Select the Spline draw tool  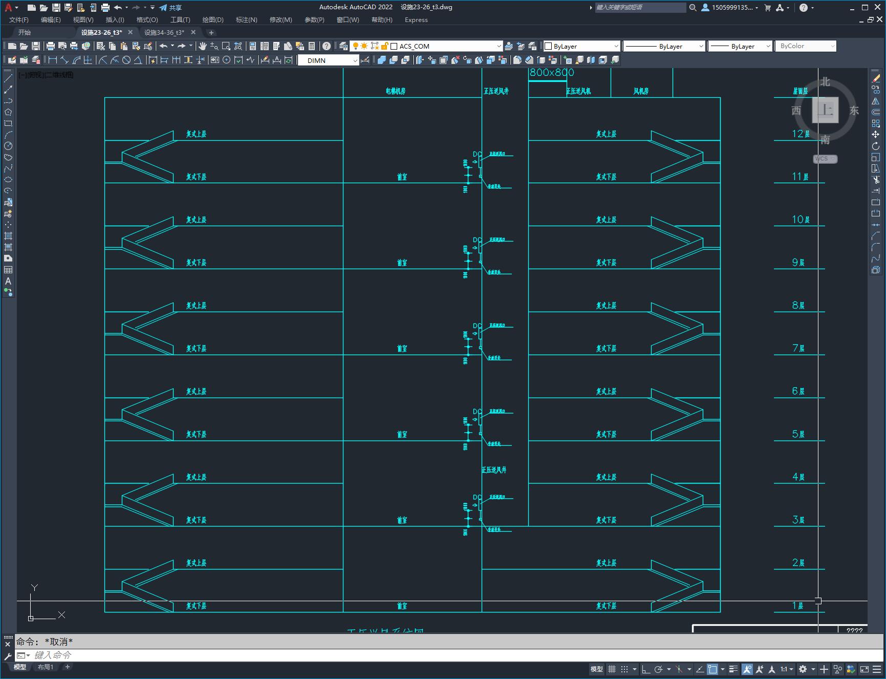8,168
